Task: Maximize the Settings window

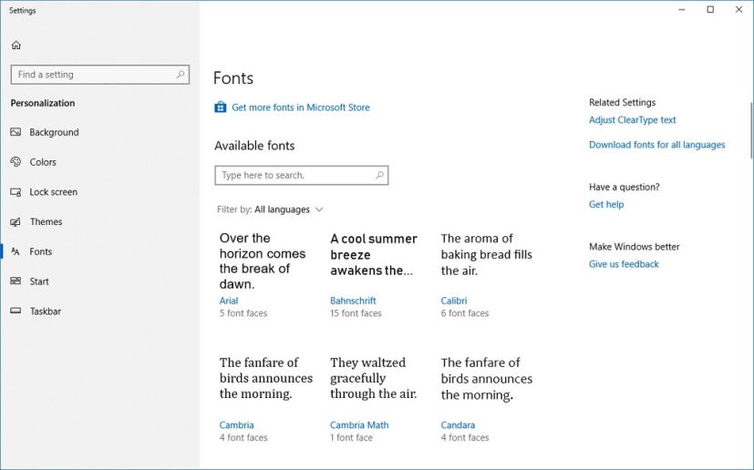Action: 710,10
